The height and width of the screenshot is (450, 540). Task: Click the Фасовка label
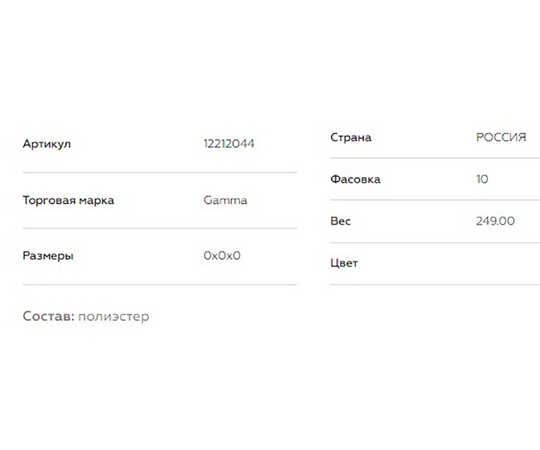click(x=355, y=179)
